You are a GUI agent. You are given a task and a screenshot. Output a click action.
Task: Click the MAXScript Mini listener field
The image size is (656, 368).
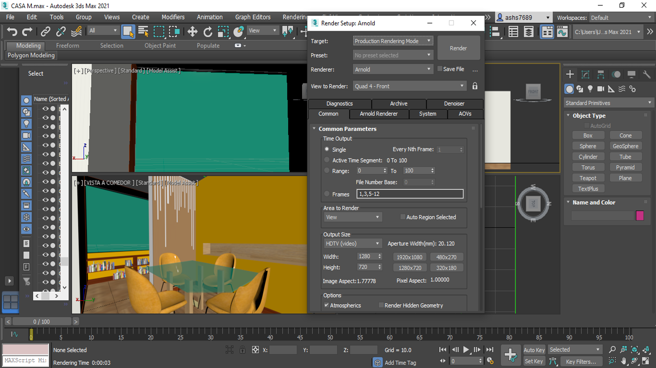pos(25,360)
